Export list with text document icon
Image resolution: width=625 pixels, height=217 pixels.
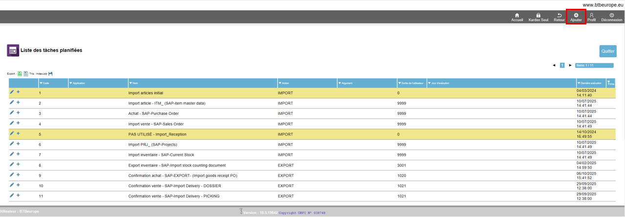tap(26, 74)
